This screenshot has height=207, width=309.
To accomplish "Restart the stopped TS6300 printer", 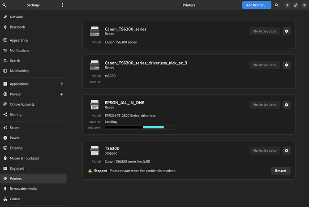I will pyautogui.click(x=281, y=171).
